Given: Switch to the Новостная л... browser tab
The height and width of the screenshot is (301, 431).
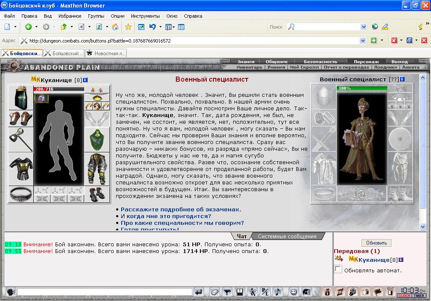Looking at the screenshot, I should [x=106, y=53].
